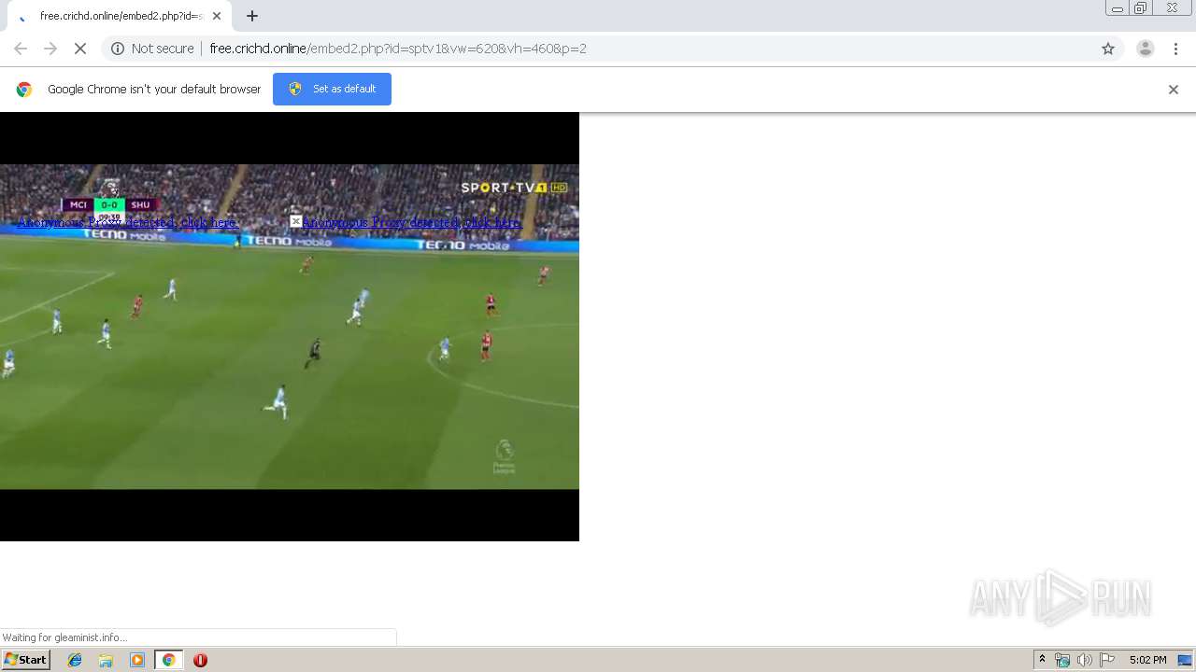Click the MCI 0-0 SHU scoreboard
1196x672 pixels.
coord(109,205)
